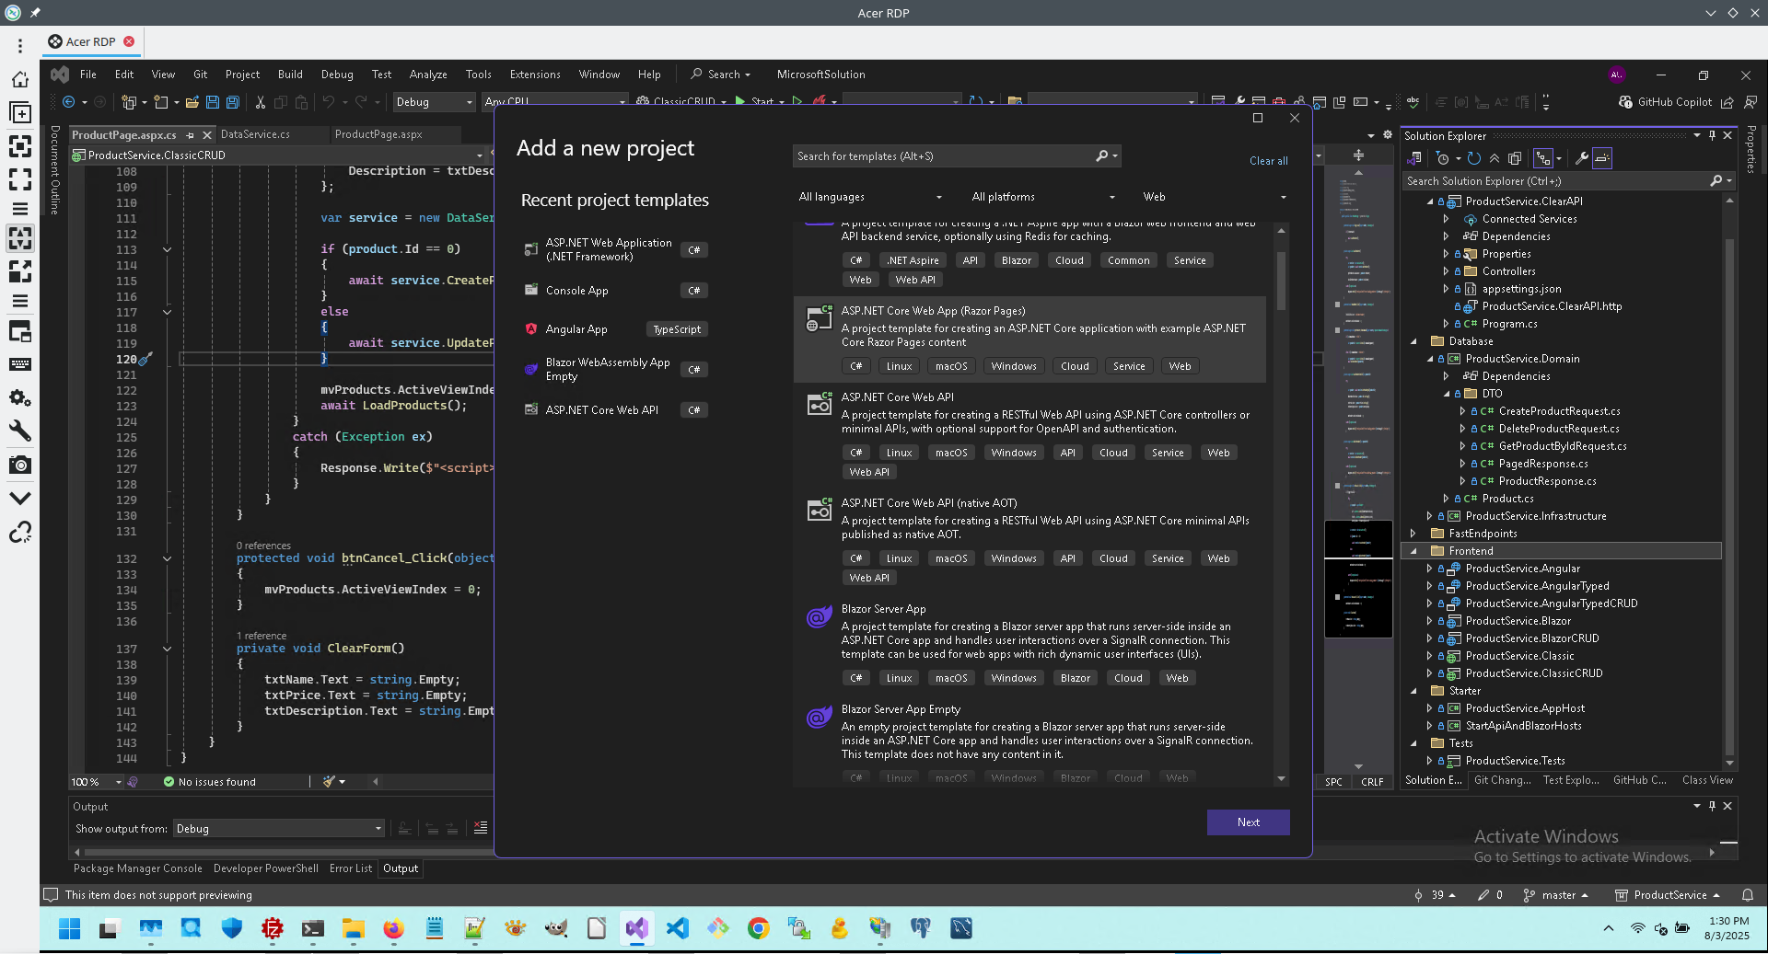Toggle the Track Active Item button in Solution Explorer

pos(1544,158)
